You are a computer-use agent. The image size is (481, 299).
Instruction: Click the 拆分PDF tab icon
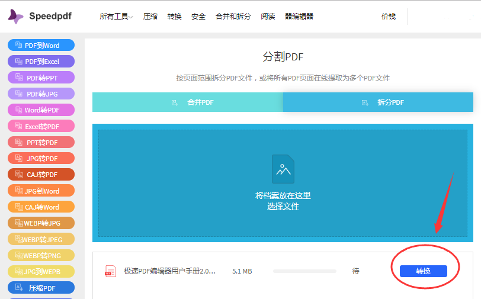365,103
